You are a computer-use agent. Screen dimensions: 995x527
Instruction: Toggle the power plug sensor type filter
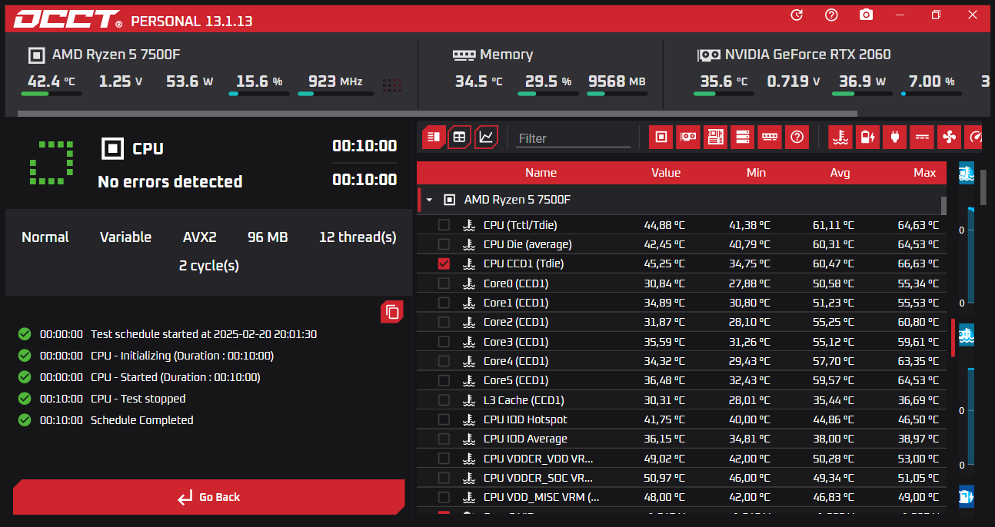[894, 138]
